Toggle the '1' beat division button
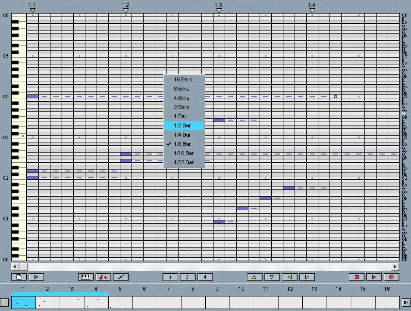 click(170, 277)
